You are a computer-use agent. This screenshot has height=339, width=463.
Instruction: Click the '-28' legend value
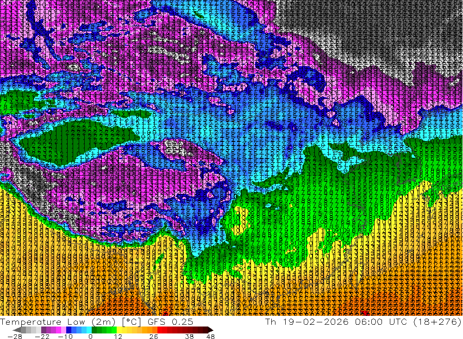coord(15,337)
